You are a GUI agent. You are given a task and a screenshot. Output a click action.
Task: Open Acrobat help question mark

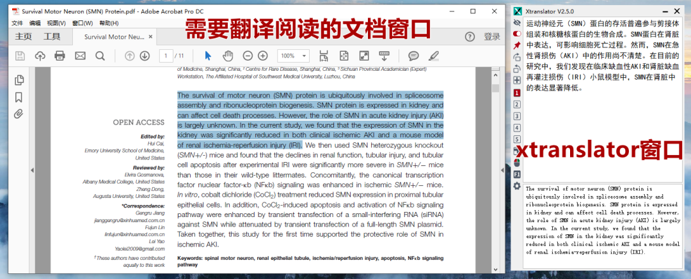click(x=470, y=36)
